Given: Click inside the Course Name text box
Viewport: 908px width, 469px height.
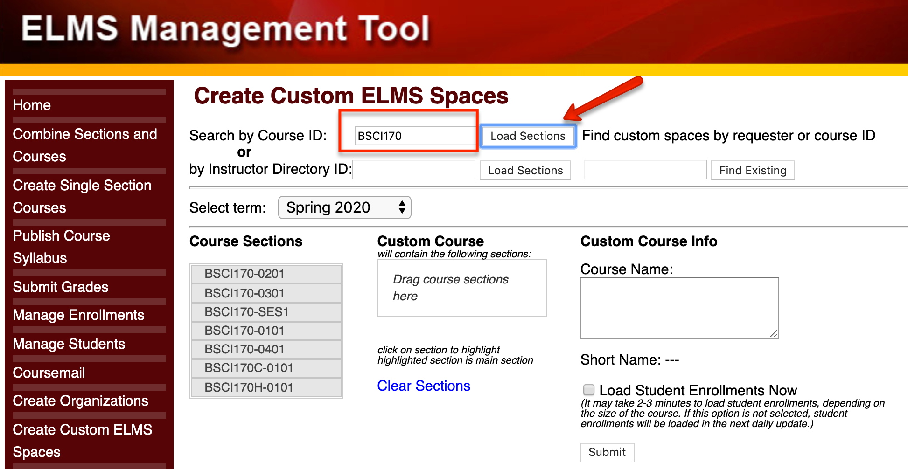Looking at the screenshot, I should (x=679, y=308).
